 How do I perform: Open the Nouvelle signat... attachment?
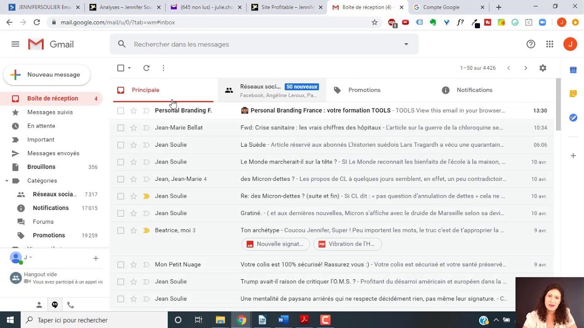click(275, 244)
